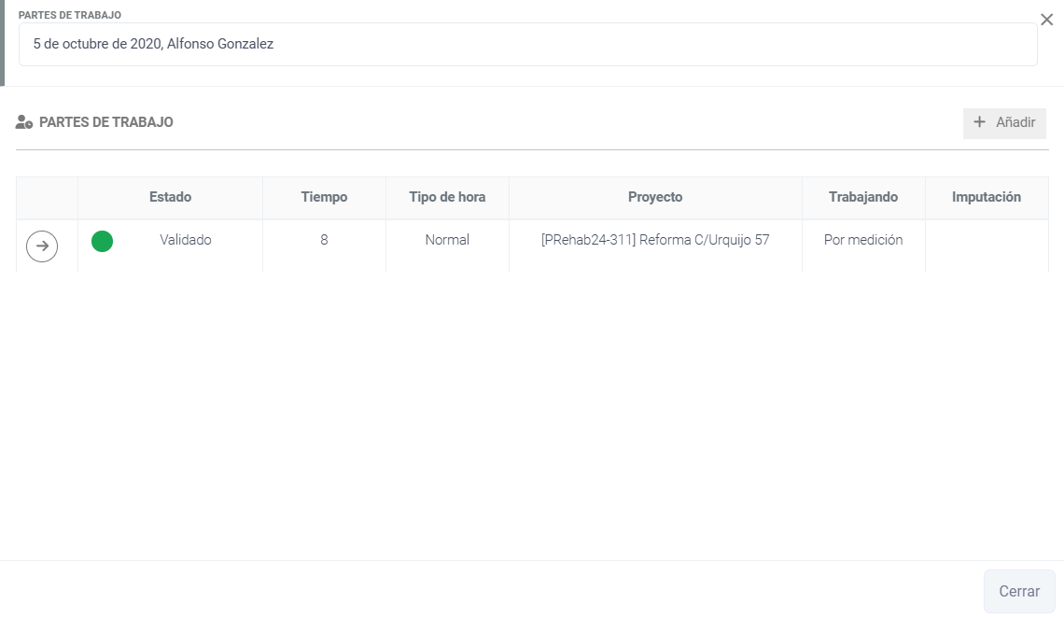Select the time value 8 cell
Viewport: 1064px width, 618px height.
[x=324, y=240]
